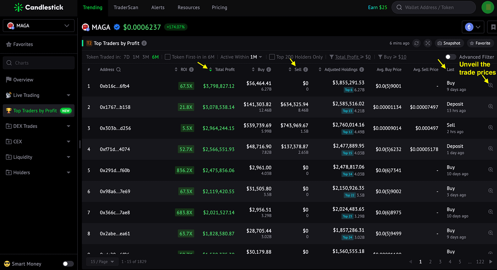This screenshot has height=270, width=497.
Task: Search addresses via Address column magnifier
Action: [x=119, y=70]
